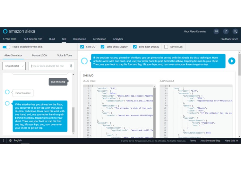Screen dimensions: 241x171
Task: Collapse the card fold on JSON Output line 9
Action: tap(167, 106)
